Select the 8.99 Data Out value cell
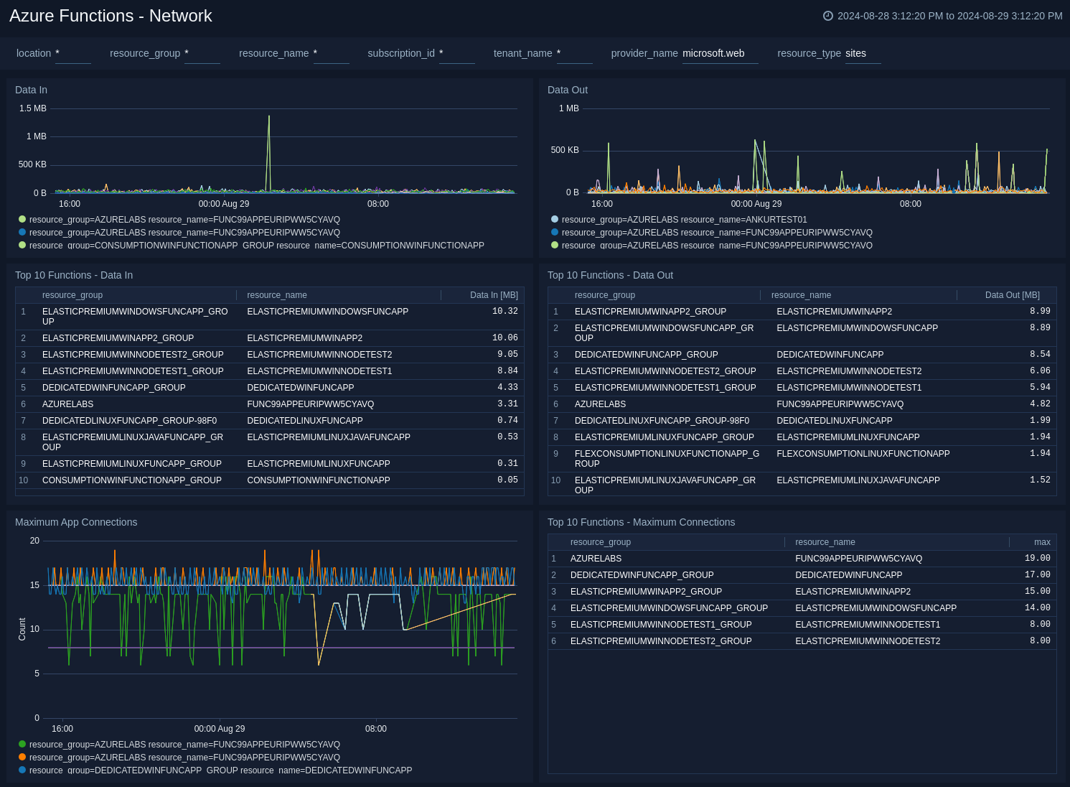The width and height of the screenshot is (1070, 787). tap(1040, 312)
